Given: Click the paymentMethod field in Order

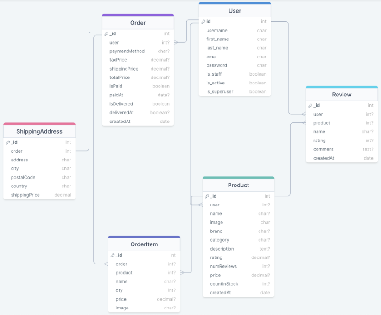Looking at the screenshot, I should tap(138, 51).
